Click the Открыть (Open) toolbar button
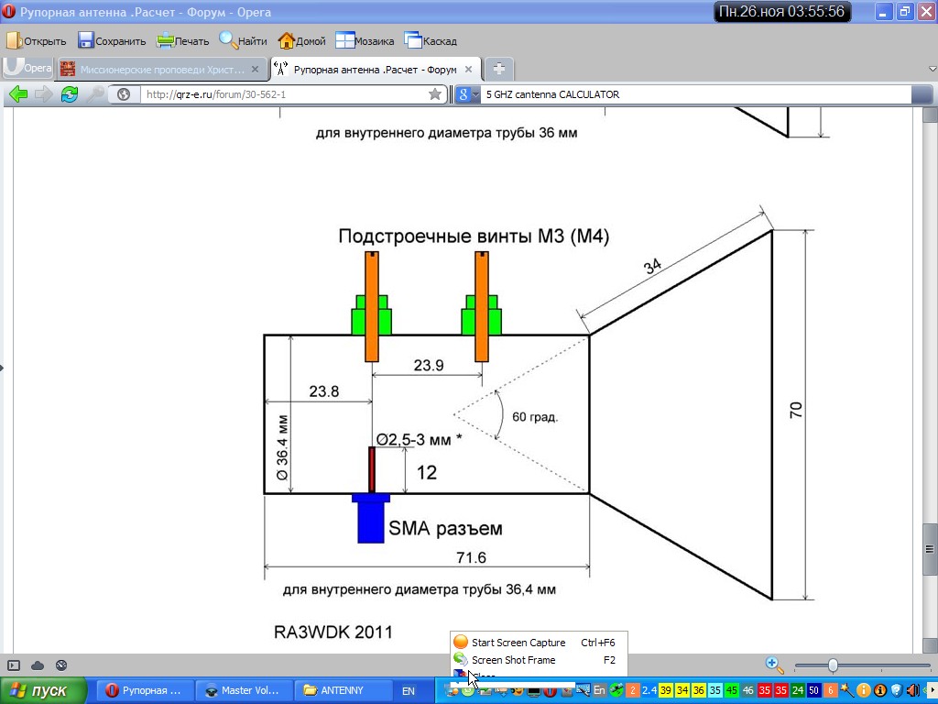Viewport: 938px width, 704px height. pos(36,40)
